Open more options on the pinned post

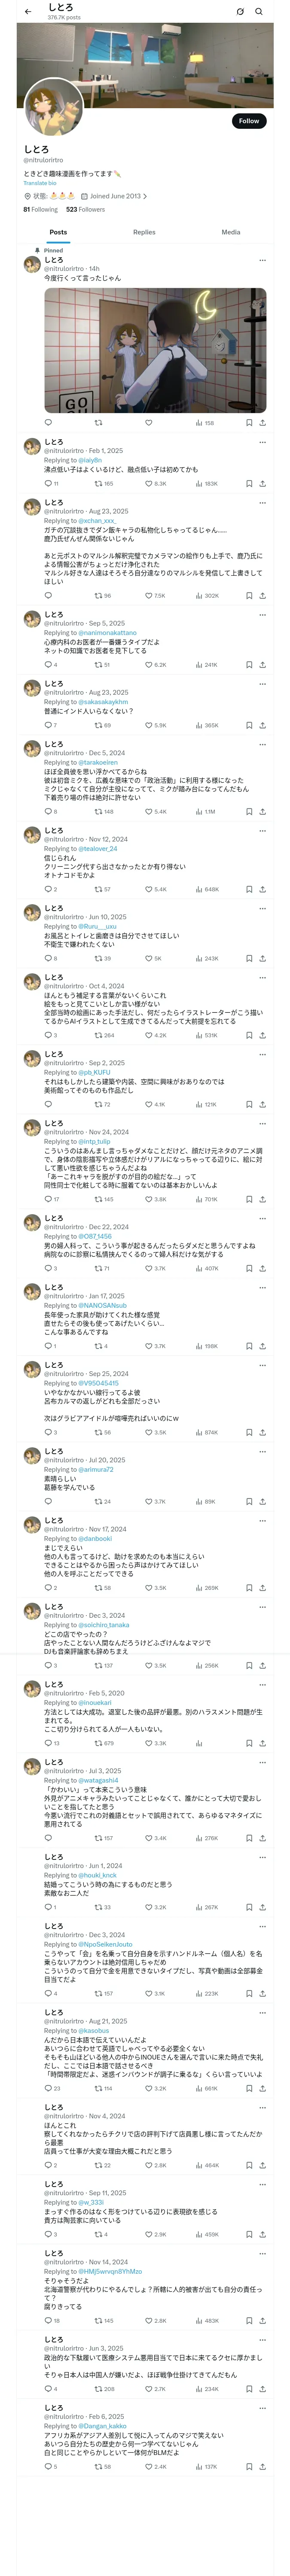pos(262,260)
